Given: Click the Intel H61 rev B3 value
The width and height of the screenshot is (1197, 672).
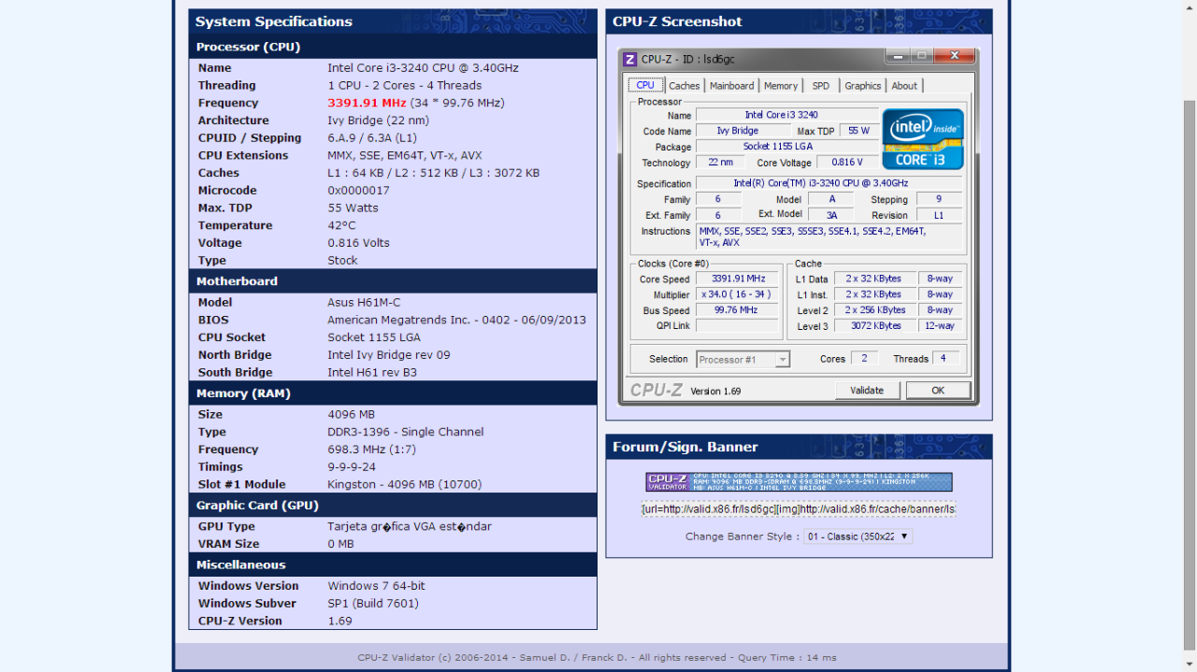Looking at the screenshot, I should point(372,372).
